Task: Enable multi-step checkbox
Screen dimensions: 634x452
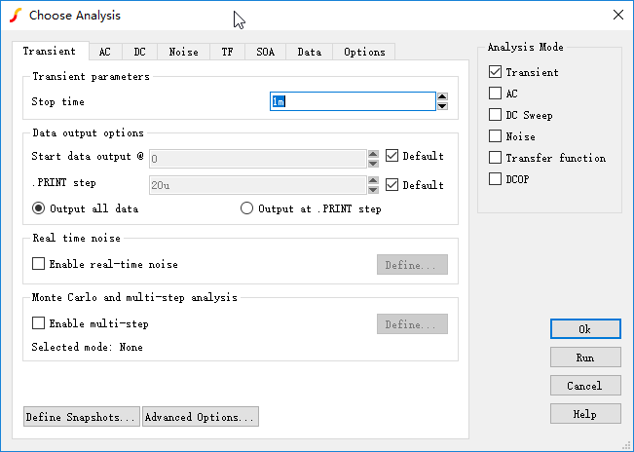Action: click(x=38, y=323)
